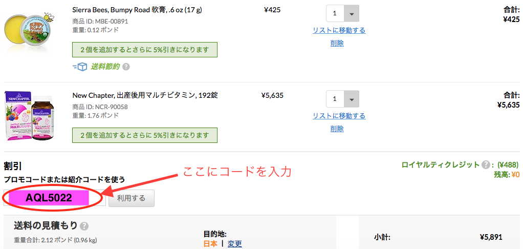This screenshot has height=249, width=523.
Task: Click the subtotal ¥5,891 value
Action: coord(491,237)
